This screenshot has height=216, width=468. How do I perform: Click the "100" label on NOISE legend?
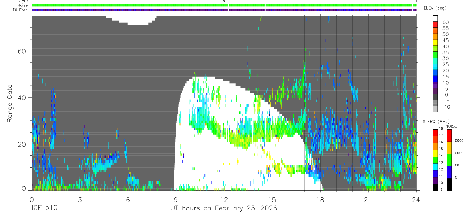point(456,165)
